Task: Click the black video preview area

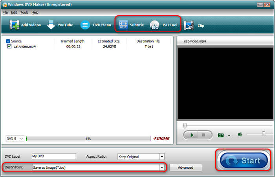Action: 225,83
